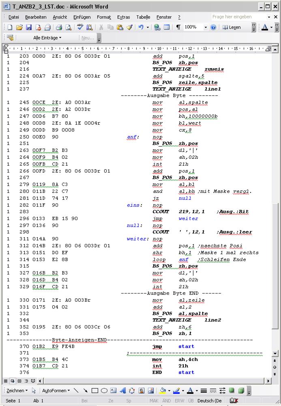Select the Format Painter brush

coord(129,27)
